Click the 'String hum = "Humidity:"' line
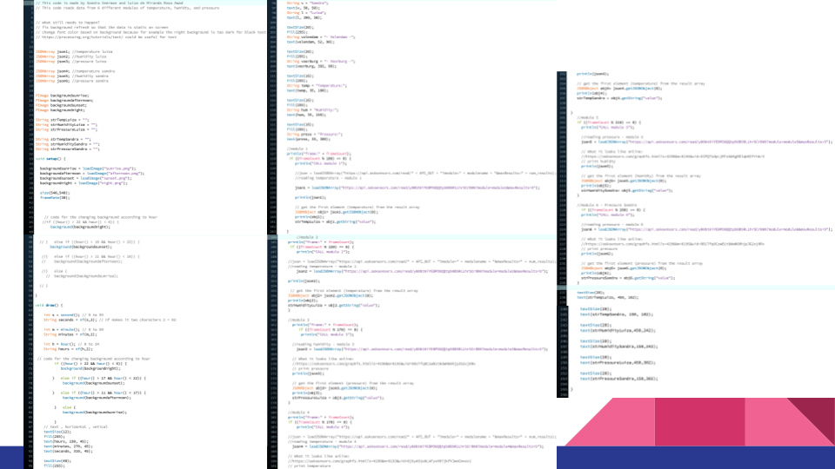The image size is (835, 469). click(x=312, y=110)
